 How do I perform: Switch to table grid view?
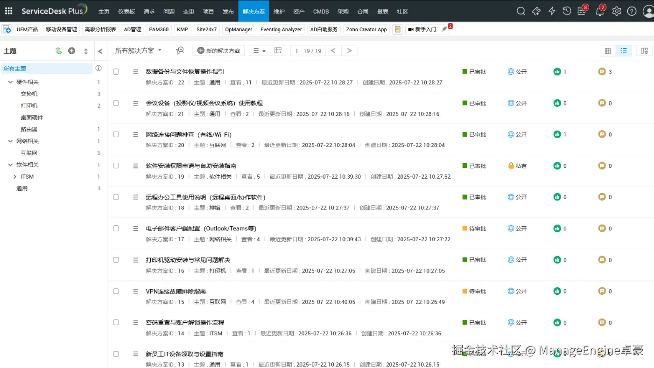[608, 51]
